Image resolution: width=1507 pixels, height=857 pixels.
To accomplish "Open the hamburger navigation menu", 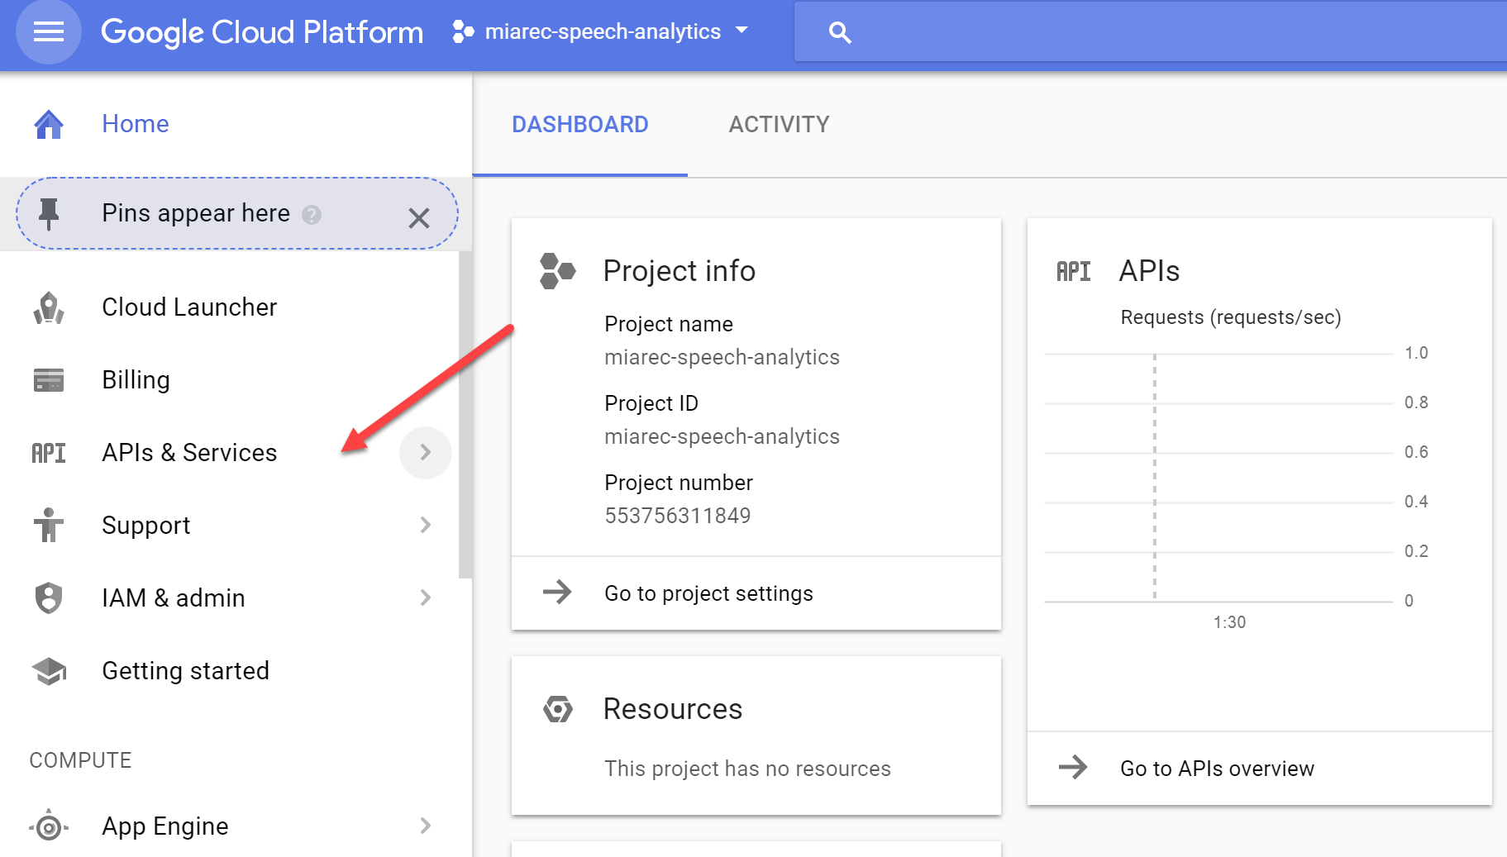I will pyautogui.click(x=49, y=32).
